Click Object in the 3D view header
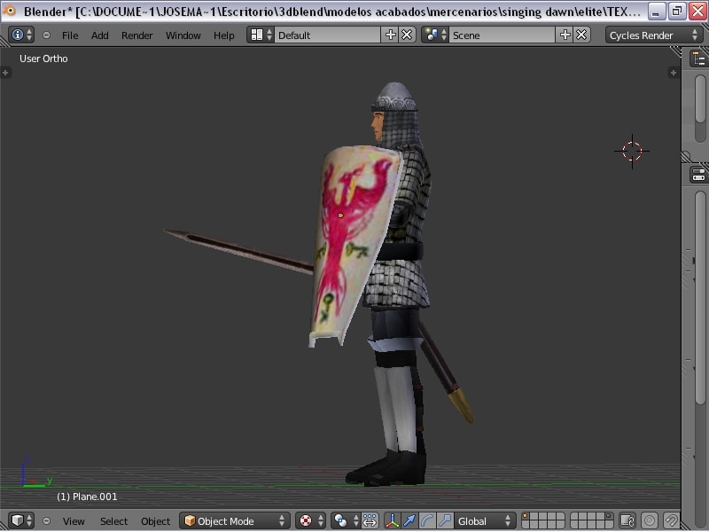The height and width of the screenshot is (532, 709). [x=155, y=520]
